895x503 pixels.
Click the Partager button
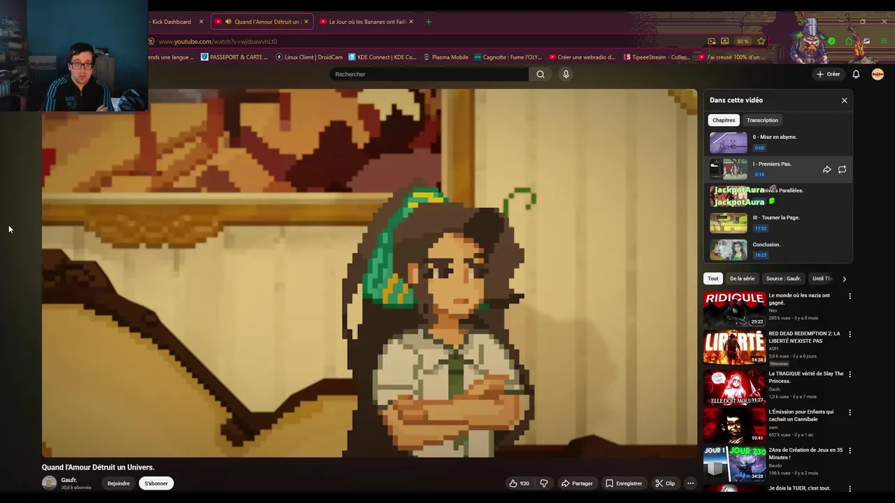576,483
